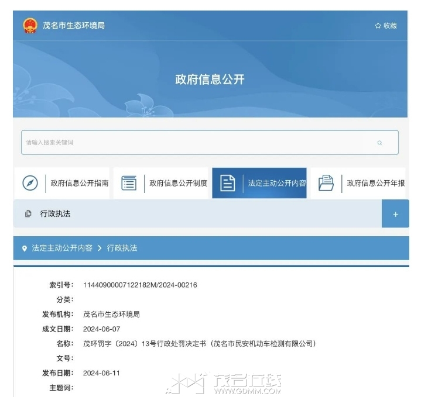Click the star icon beside 收藏
Viewport: 445px width, 397px height.
378,26
